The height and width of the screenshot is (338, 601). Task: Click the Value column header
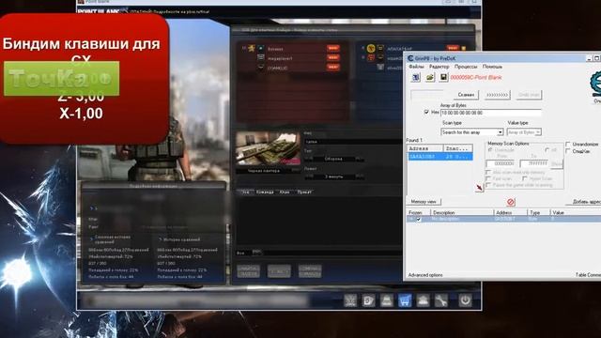pyautogui.click(x=575, y=212)
